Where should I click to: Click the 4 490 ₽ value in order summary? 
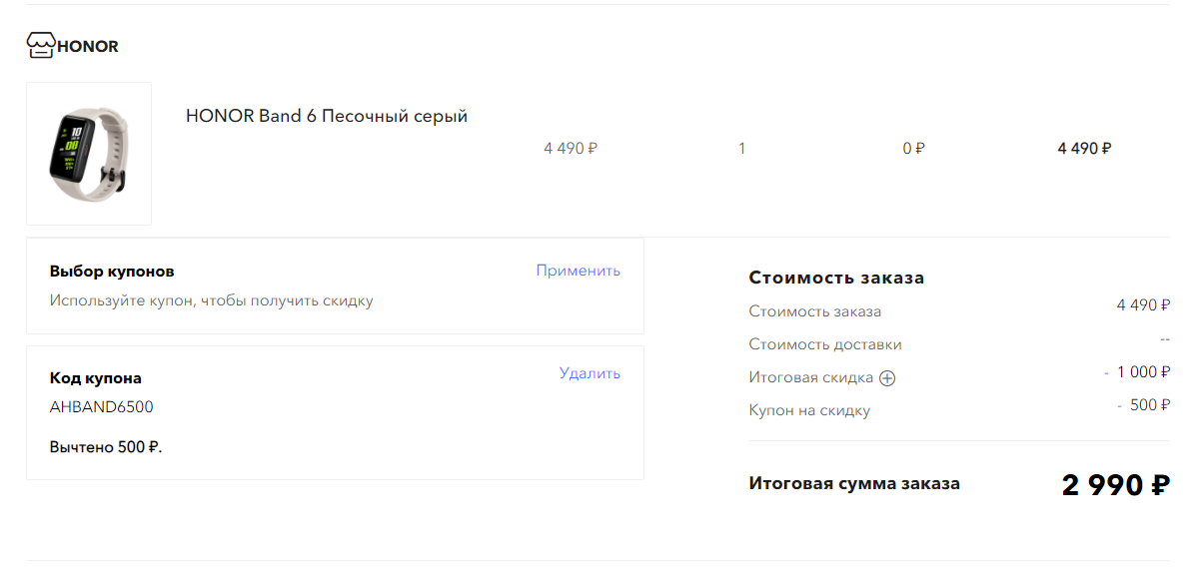tap(1143, 305)
